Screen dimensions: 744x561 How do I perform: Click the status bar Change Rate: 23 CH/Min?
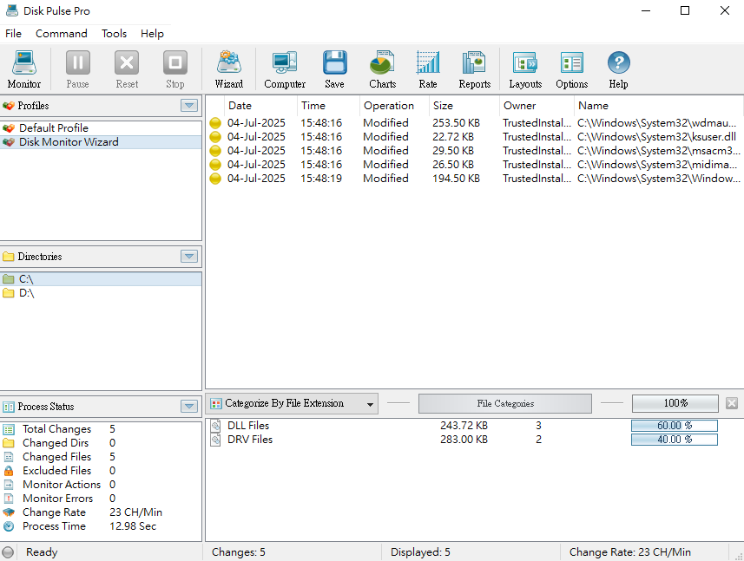(x=630, y=552)
